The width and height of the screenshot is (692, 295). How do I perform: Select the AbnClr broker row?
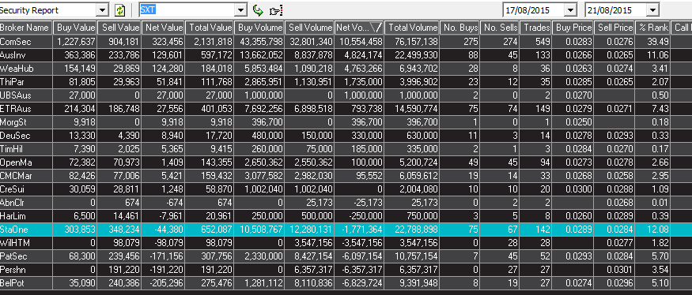[x=346, y=203]
